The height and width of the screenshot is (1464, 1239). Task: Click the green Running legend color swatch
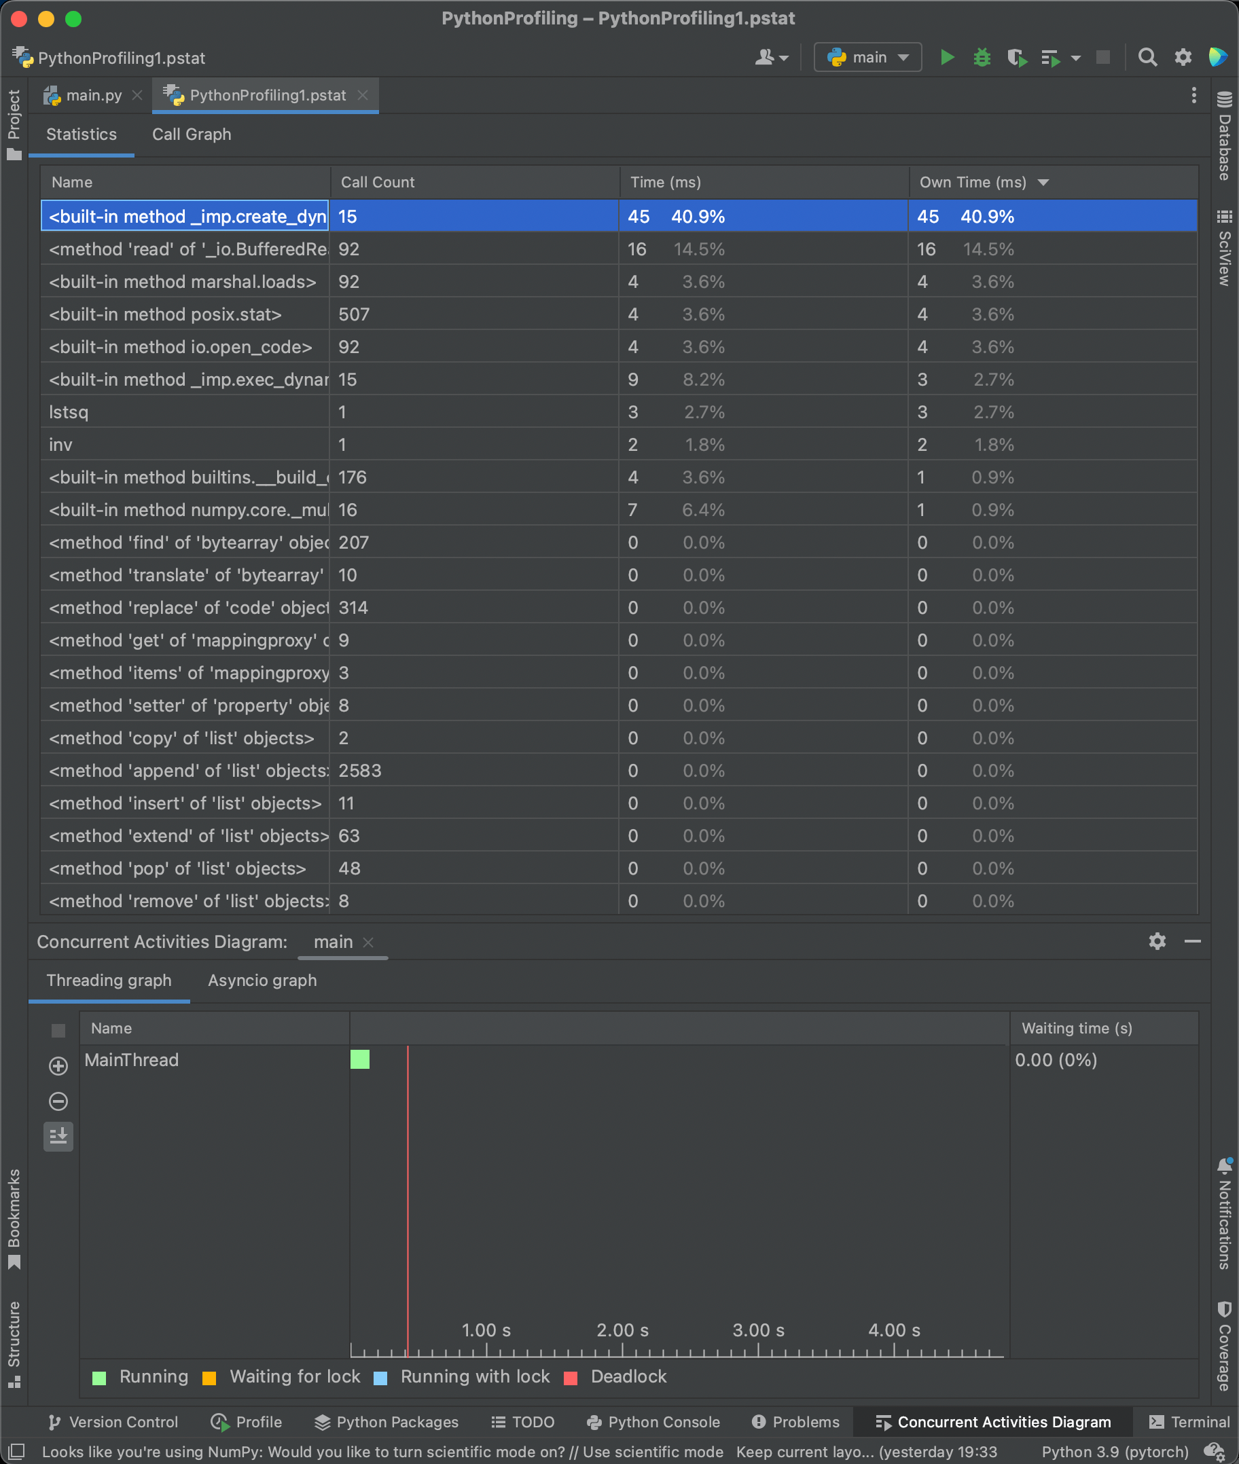pyautogui.click(x=98, y=1377)
